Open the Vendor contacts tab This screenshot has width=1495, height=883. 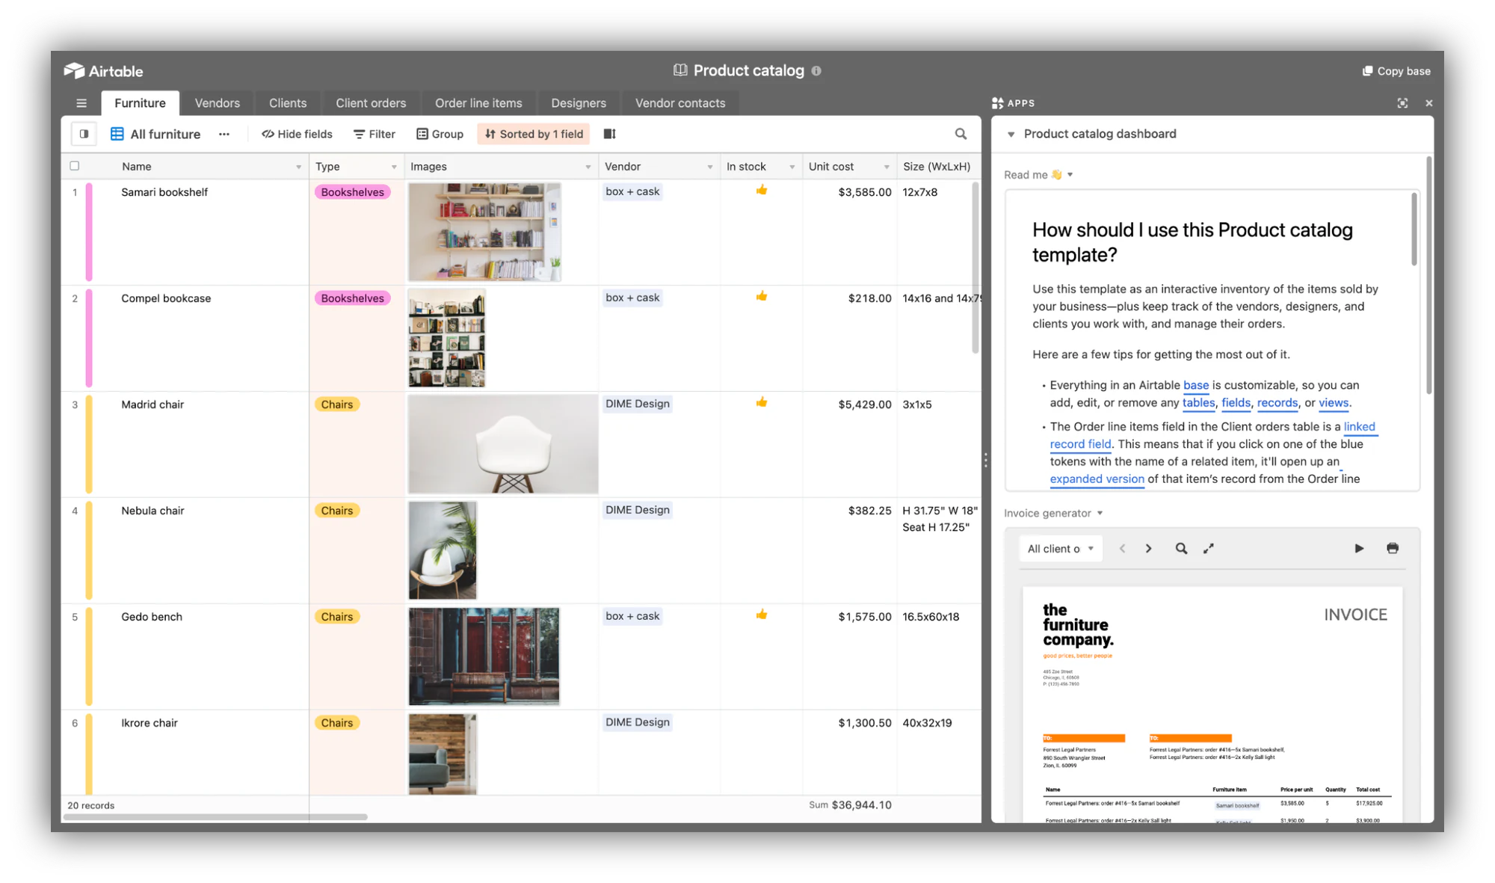680,103
